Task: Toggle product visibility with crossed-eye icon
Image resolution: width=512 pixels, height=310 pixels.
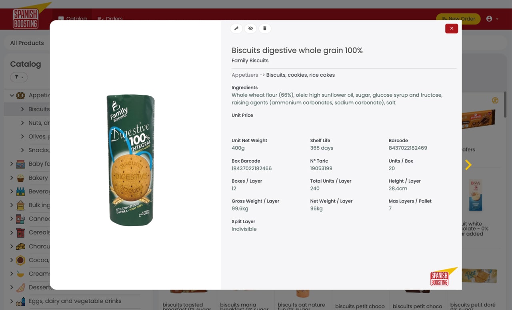Action: (x=250, y=28)
